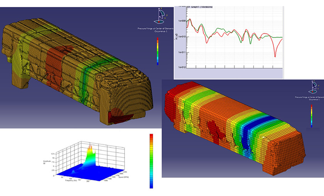Viewport: 324px width, 196px height.
Task: Click the tall peak in 3D waterfall plot
Action: tap(91, 150)
